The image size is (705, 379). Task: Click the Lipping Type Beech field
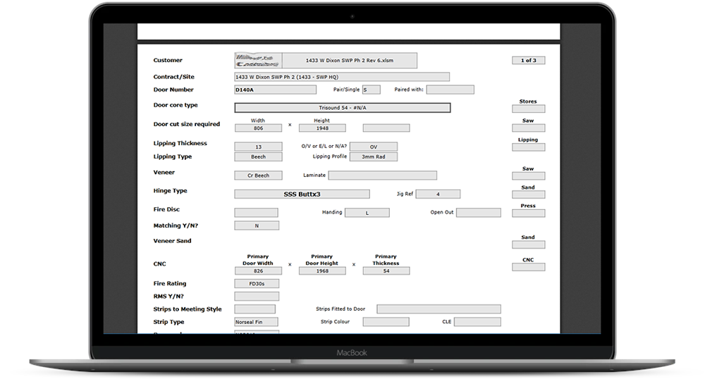click(x=258, y=157)
